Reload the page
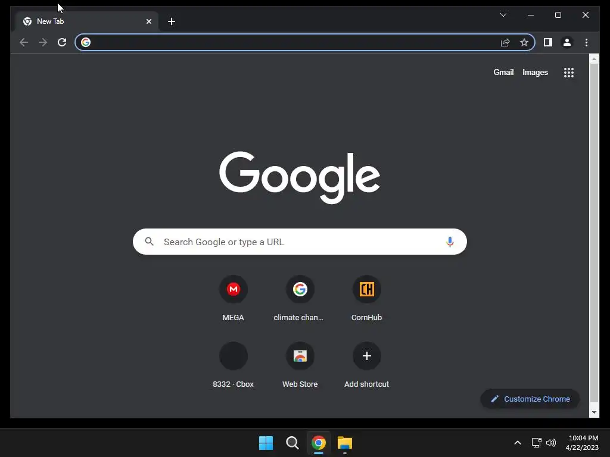Viewport: 610px width, 457px height. point(62,42)
